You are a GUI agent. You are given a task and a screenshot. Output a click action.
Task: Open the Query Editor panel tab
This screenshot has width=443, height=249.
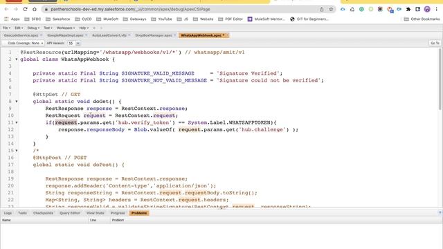point(70,213)
